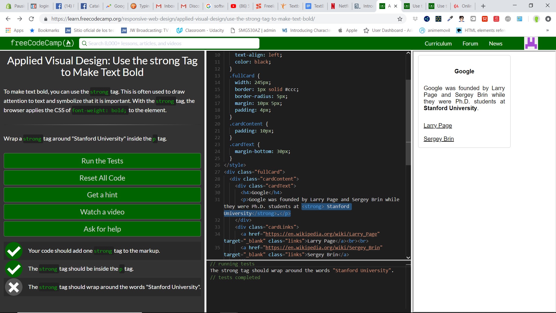Click the freeCodeCamp logo
The height and width of the screenshot is (313, 556).
tap(42, 43)
